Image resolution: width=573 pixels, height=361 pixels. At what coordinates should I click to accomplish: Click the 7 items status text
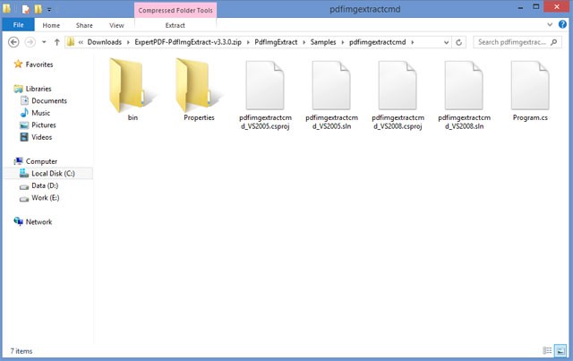pyautogui.click(x=21, y=351)
